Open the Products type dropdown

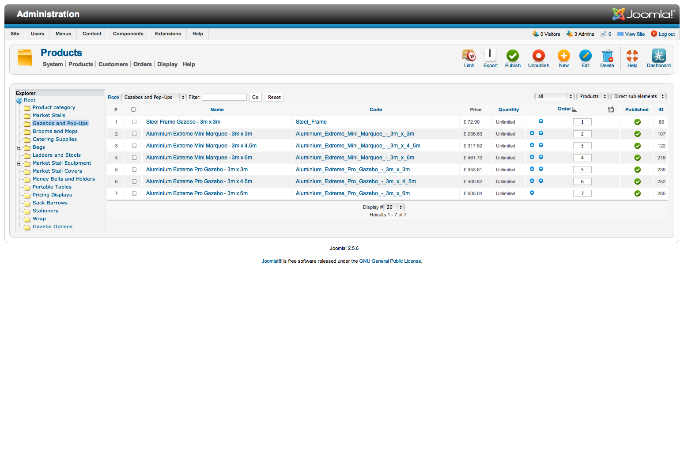point(593,96)
